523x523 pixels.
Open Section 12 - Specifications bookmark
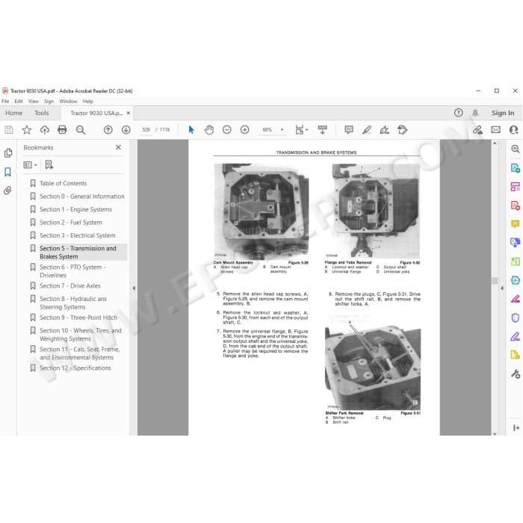[75, 368]
